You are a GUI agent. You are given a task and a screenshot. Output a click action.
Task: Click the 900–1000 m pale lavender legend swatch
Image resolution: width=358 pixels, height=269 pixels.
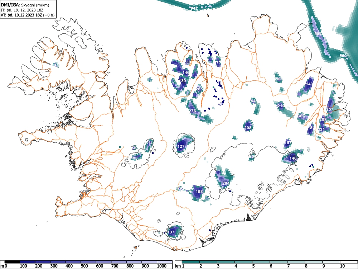pos(149,262)
